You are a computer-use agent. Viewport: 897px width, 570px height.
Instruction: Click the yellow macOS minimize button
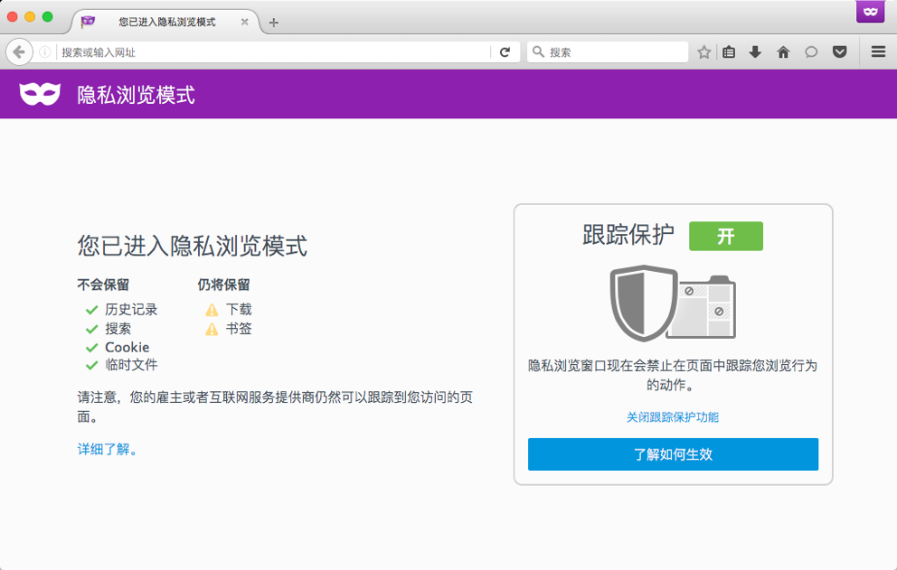[30, 16]
